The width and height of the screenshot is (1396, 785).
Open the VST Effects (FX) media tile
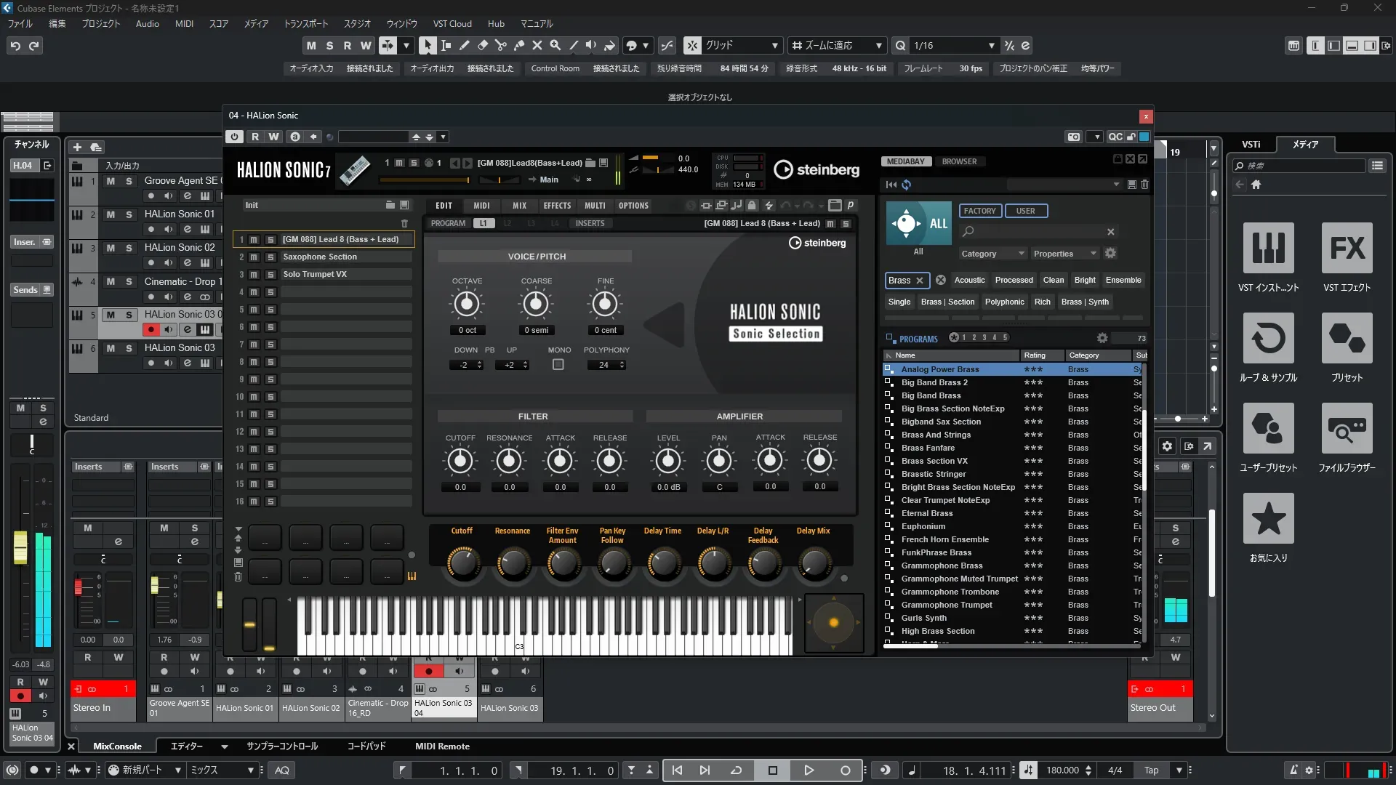coord(1347,249)
